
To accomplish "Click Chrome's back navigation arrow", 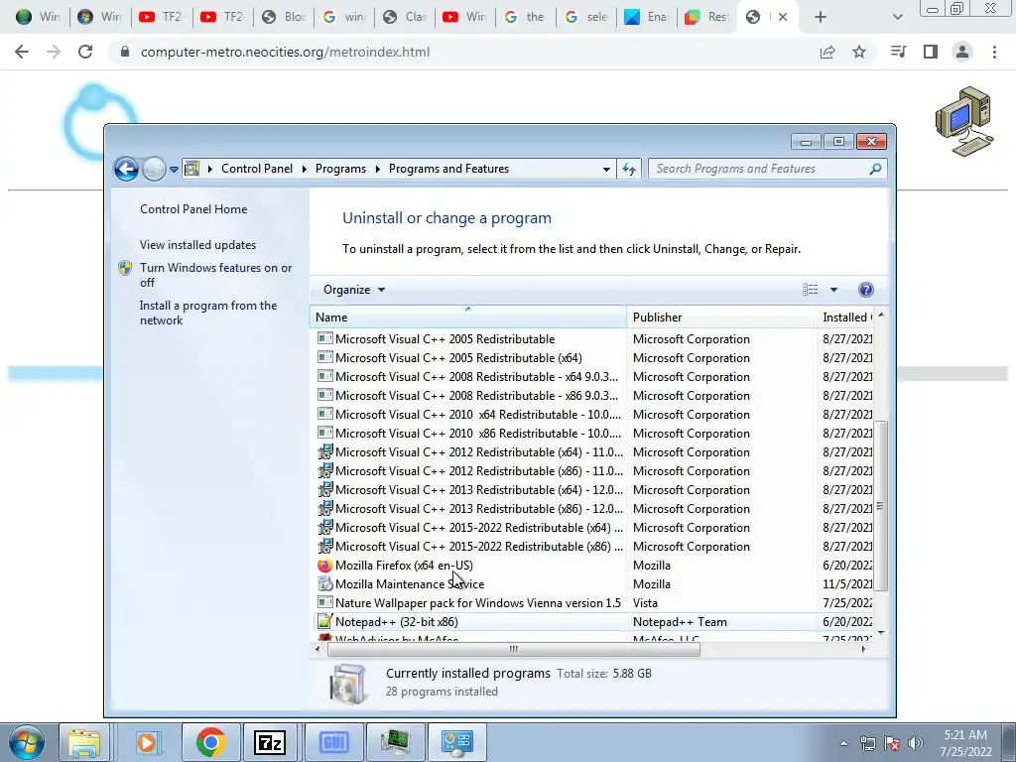I will click(22, 52).
